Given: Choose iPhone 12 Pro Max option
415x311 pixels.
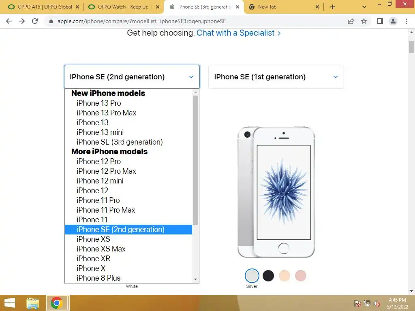Looking at the screenshot, I should click(128, 171).
